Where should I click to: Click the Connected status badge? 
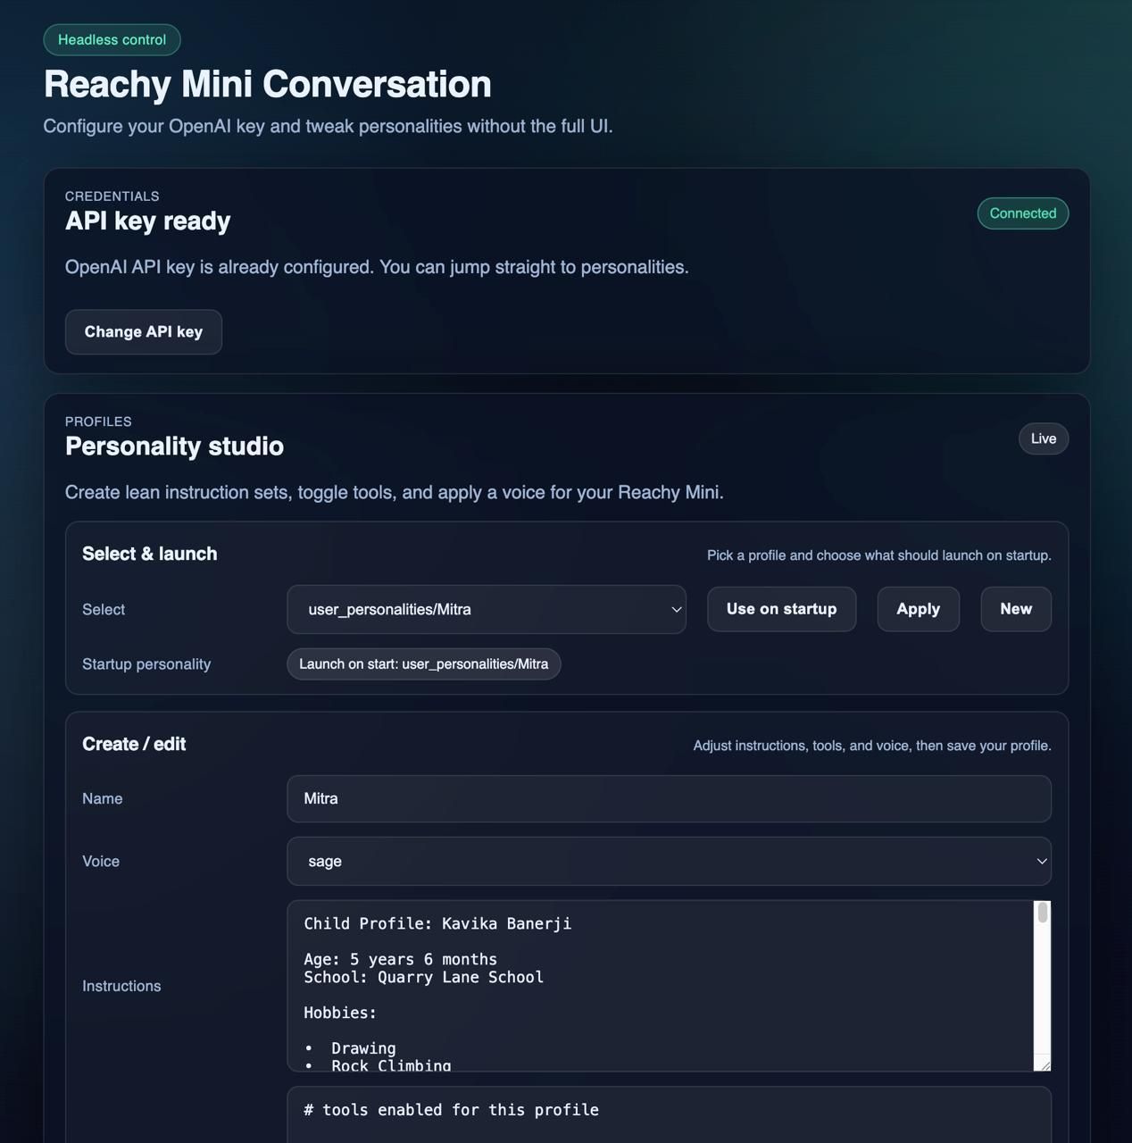(1023, 213)
